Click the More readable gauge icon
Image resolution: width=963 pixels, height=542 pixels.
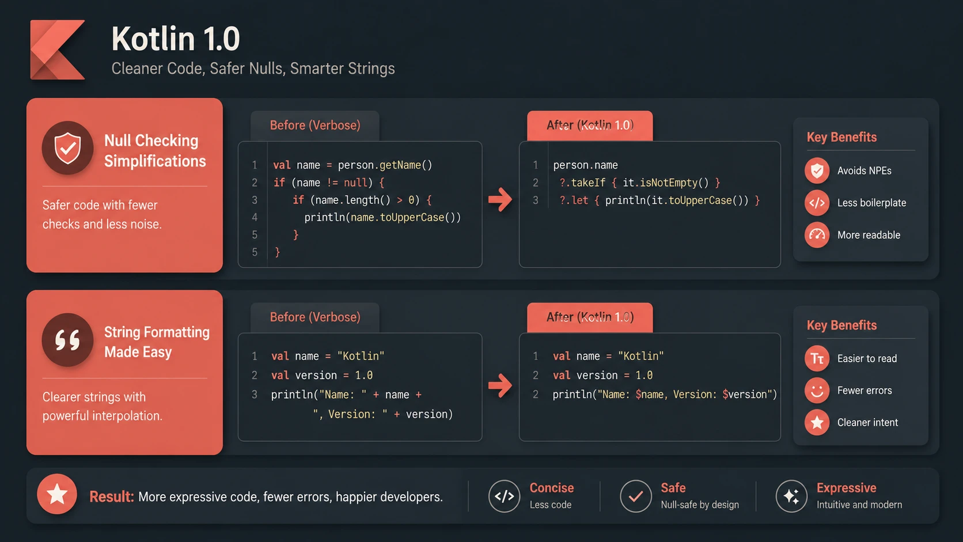click(x=817, y=235)
